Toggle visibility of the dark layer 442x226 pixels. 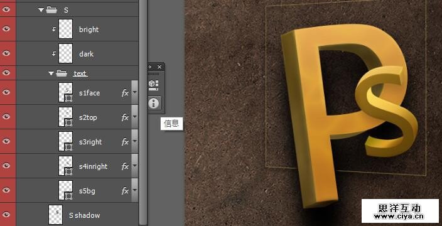(x=6, y=53)
